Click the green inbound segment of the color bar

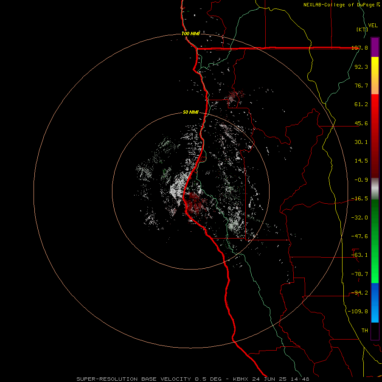point(375,241)
